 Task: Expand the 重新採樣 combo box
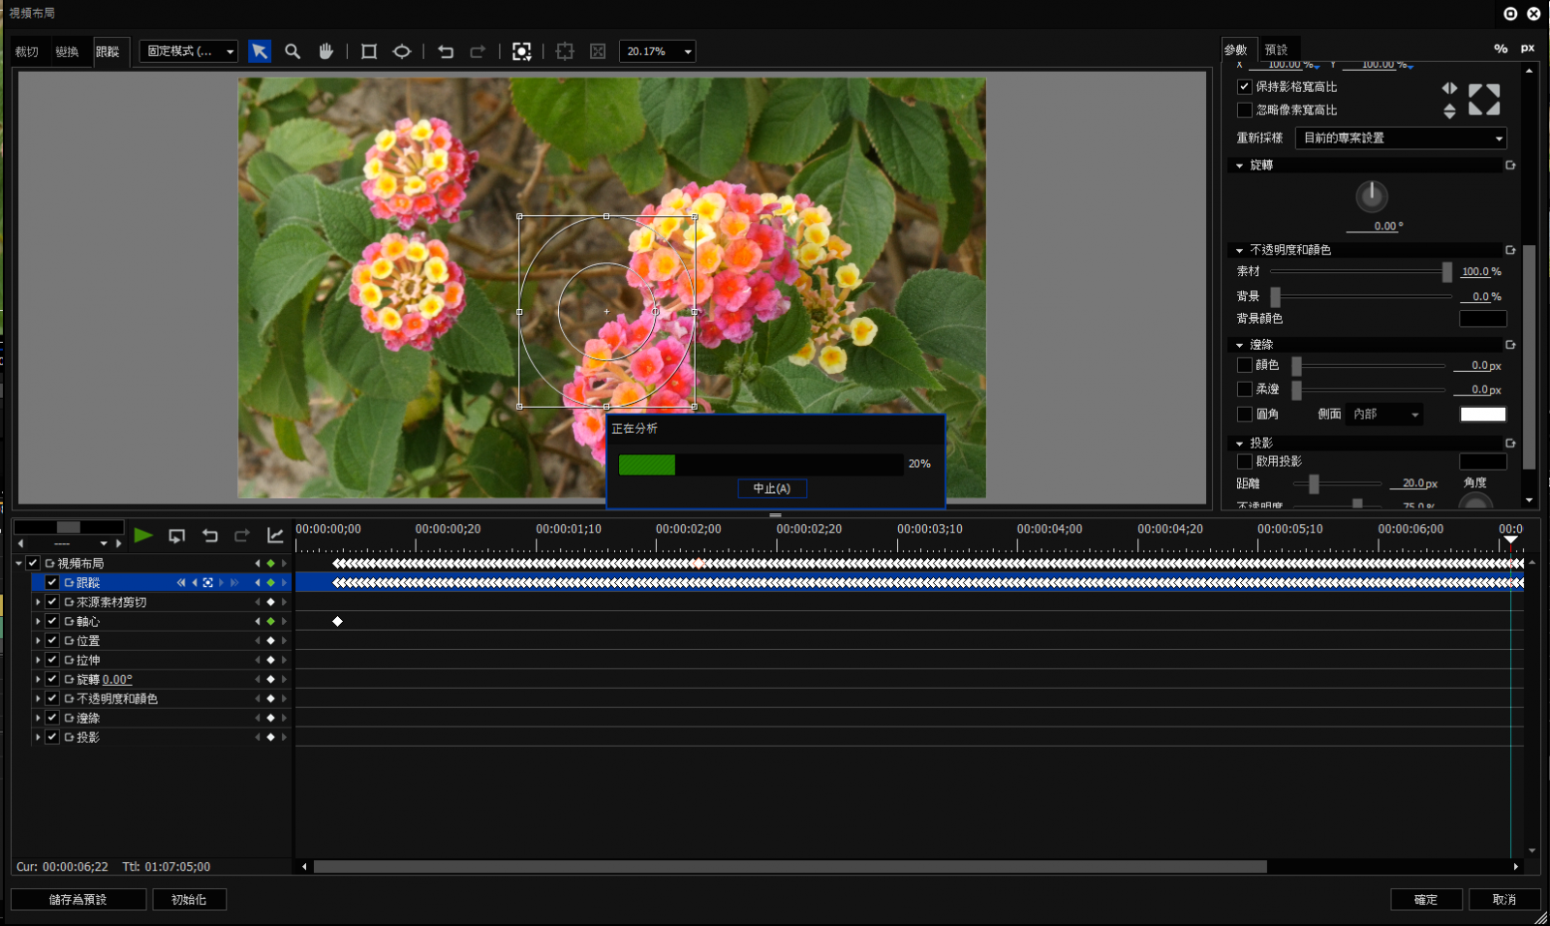[x=1401, y=139]
